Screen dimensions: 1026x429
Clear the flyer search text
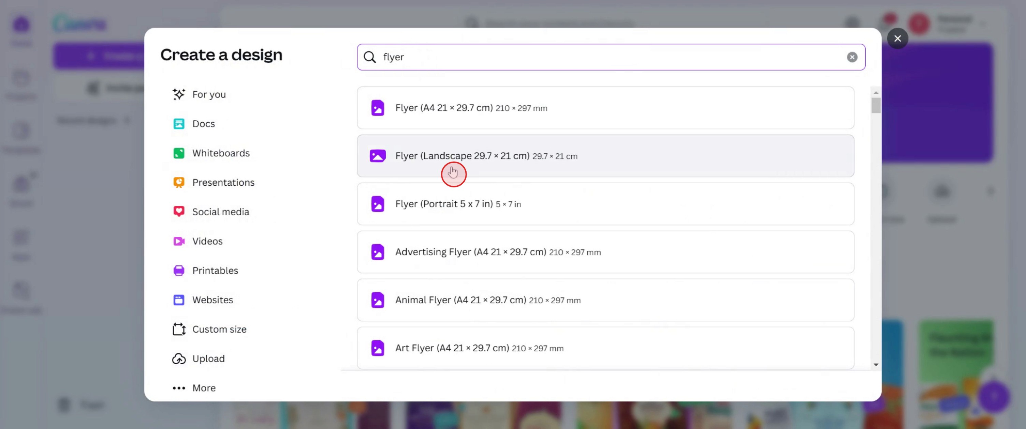click(x=852, y=57)
